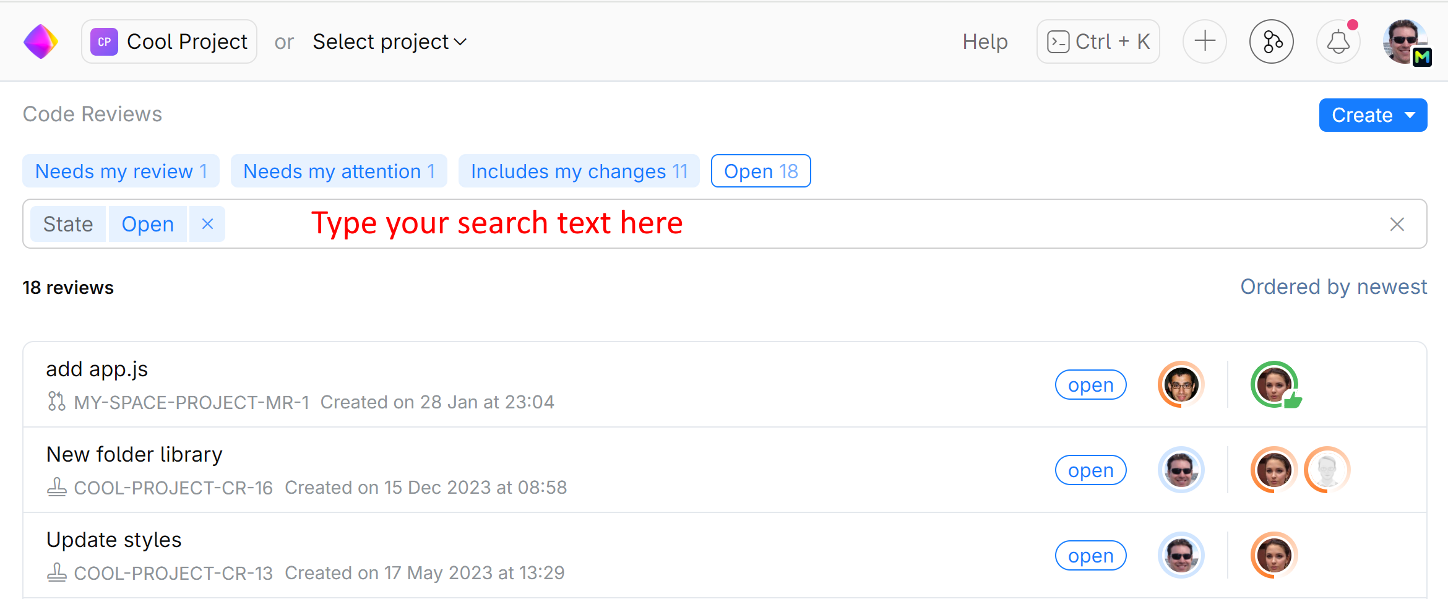This screenshot has width=1448, height=599.
Task: Click the CP badge next to Cool Project
Action: pos(104,41)
